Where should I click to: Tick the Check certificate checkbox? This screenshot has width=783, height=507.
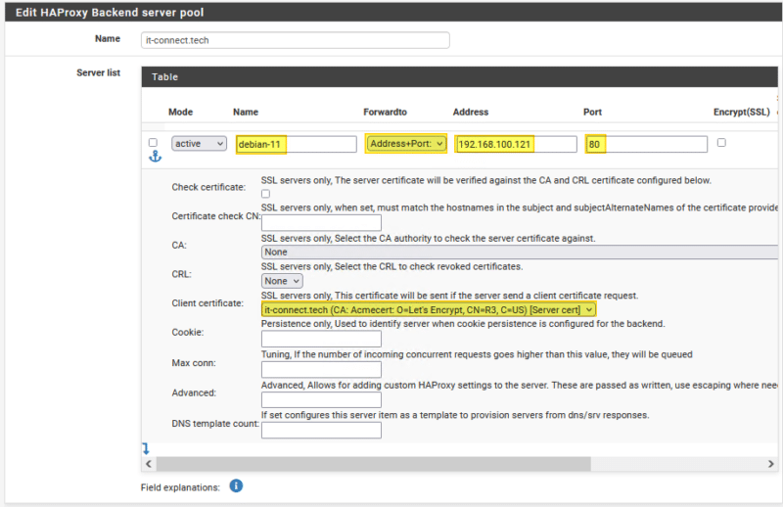click(x=266, y=194)
